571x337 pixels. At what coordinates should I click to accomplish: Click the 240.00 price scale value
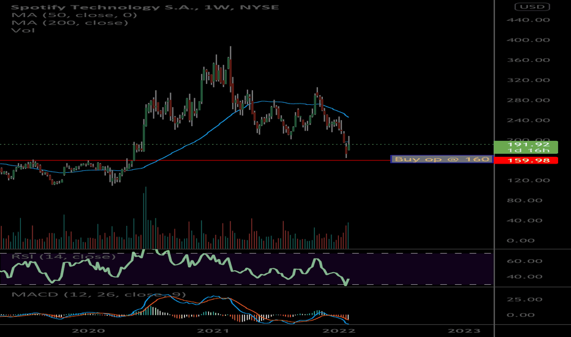pos(528,120)
